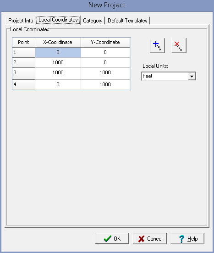Click the X-Coordinate column header
214x253 pixels.
pos(58,43)
